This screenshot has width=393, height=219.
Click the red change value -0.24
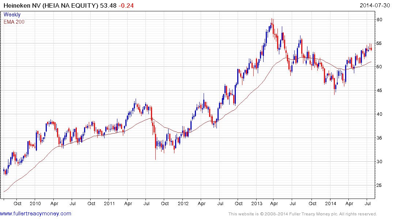(126, 5)
